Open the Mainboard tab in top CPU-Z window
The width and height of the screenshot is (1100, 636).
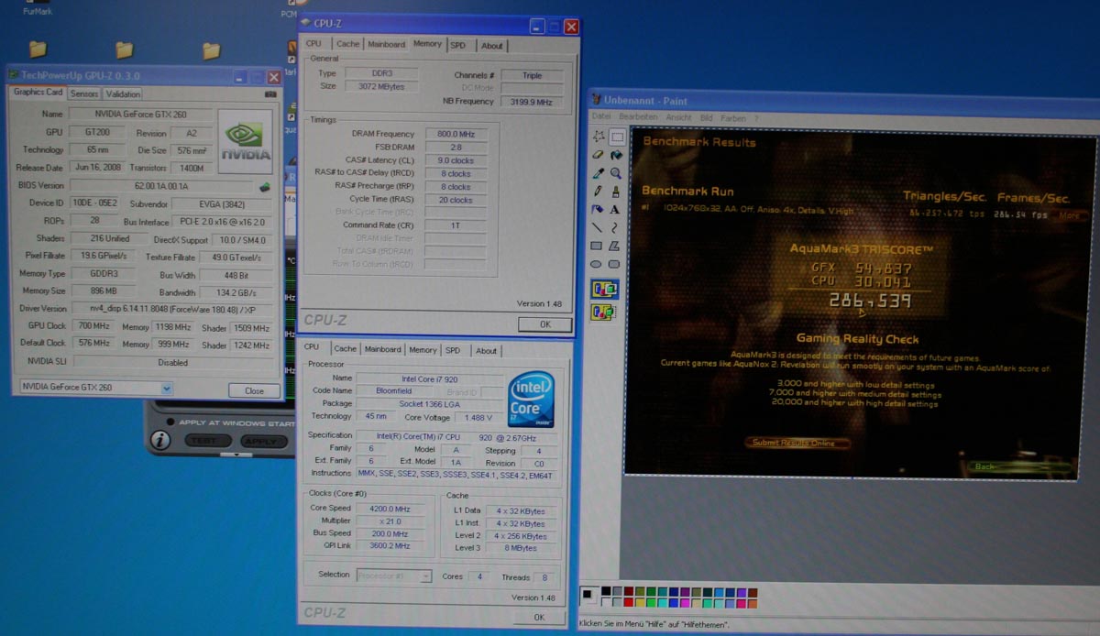[x=387, y=44]
